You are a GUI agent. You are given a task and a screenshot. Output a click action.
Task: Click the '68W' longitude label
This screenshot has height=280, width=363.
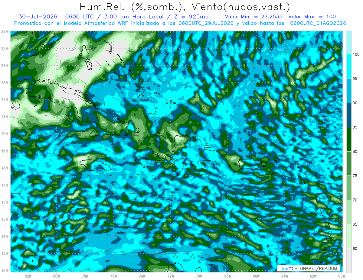point(228,276)
